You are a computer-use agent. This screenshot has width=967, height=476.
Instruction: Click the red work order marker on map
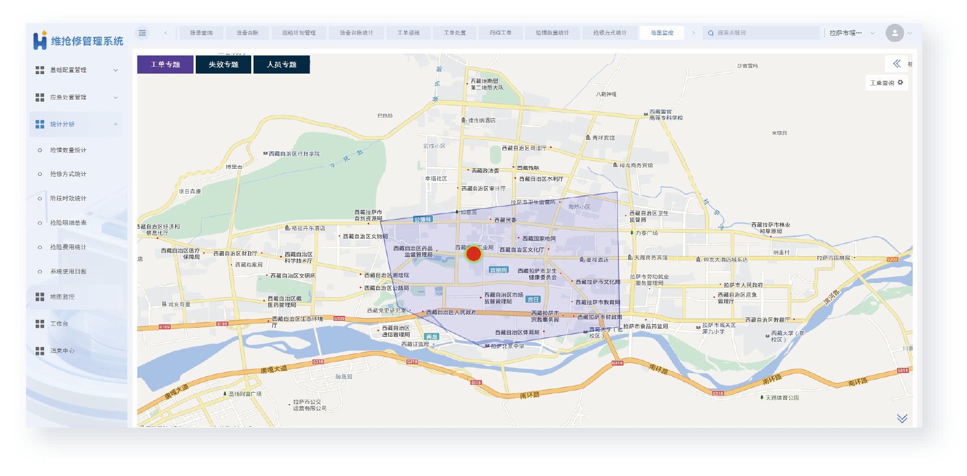click(474, 254)
